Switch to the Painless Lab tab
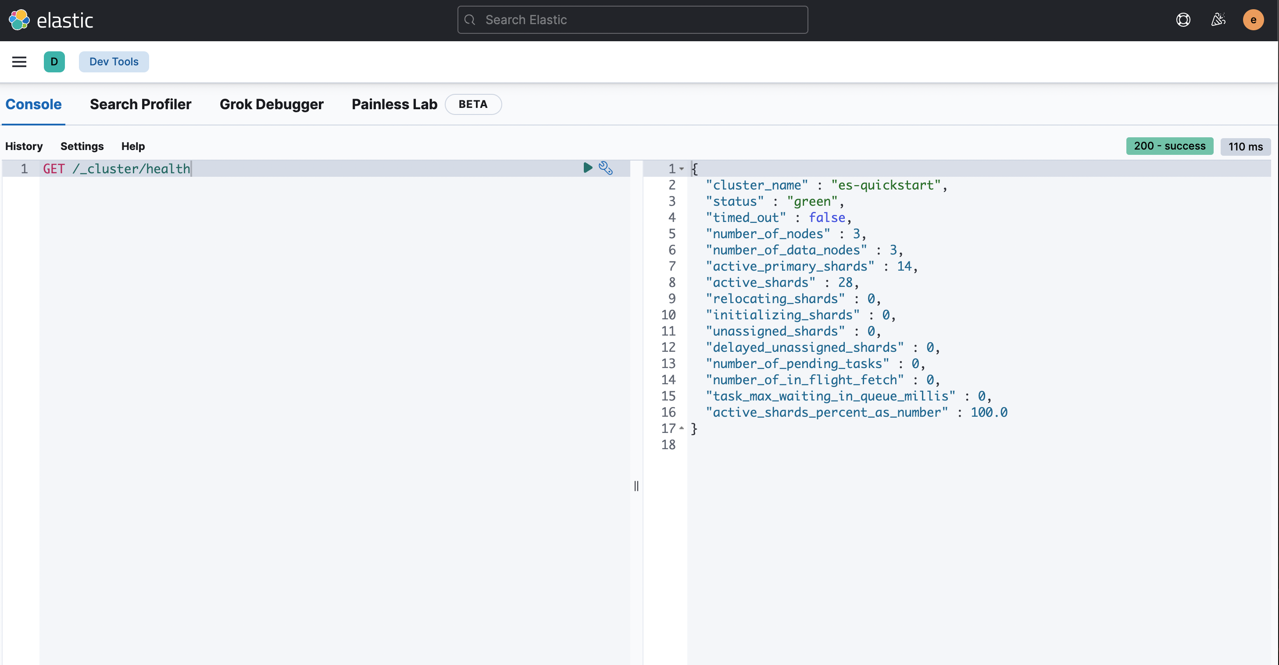The image size is (1279, 665). pos(394,104)
